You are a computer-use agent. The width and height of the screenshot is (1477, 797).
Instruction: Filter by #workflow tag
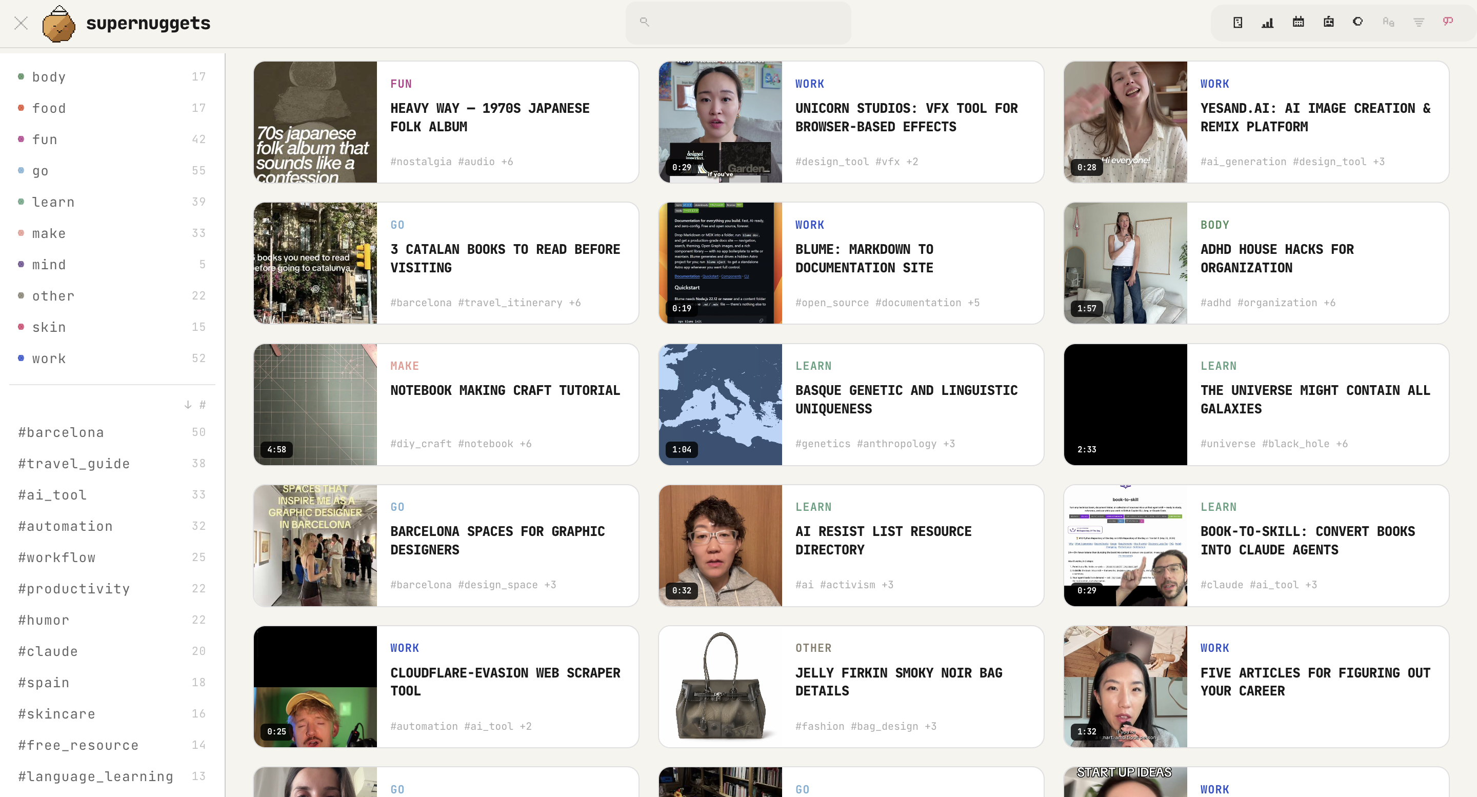click(112, 557)
